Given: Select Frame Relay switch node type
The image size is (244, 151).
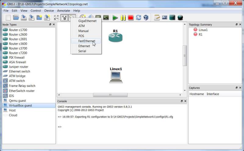Looking at the screenshot, I should (x=29, y=86).
